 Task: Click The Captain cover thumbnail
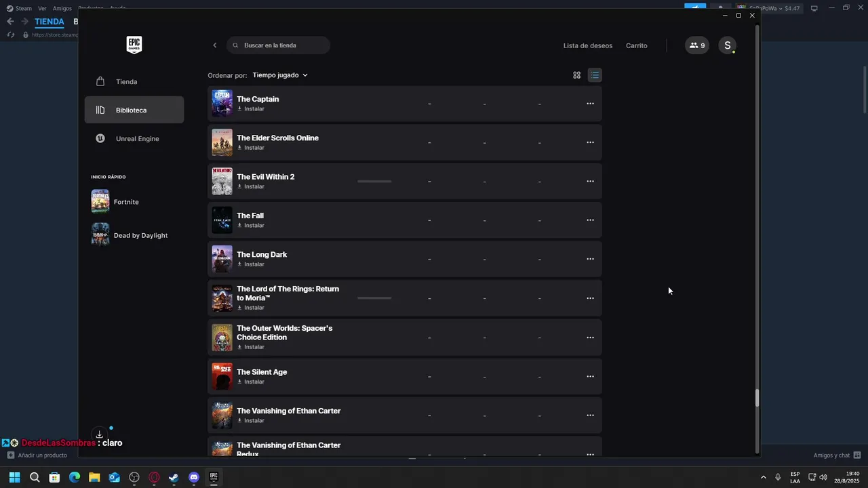click(x=222, y=104)
